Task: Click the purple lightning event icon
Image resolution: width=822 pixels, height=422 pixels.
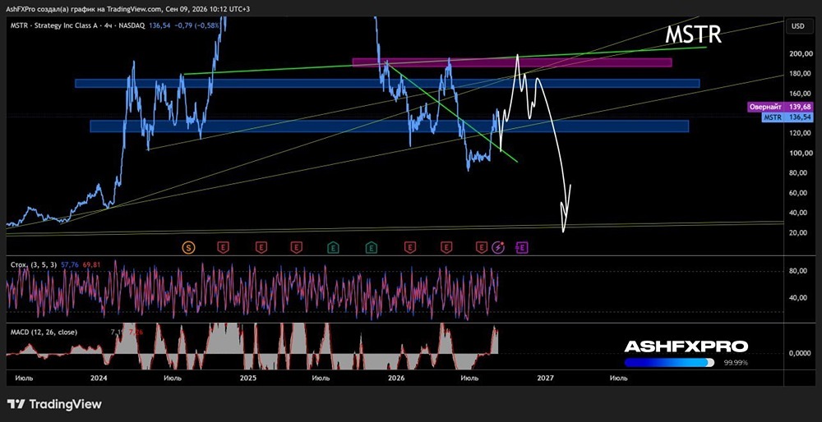Action: (x=498, y=247)
